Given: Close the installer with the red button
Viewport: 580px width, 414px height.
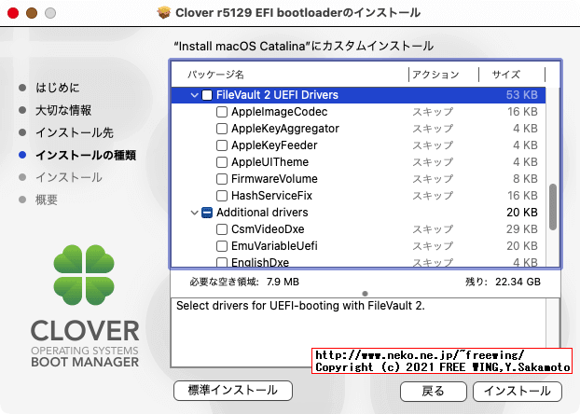Looking at the screenshot, I should tap(13, 13).
